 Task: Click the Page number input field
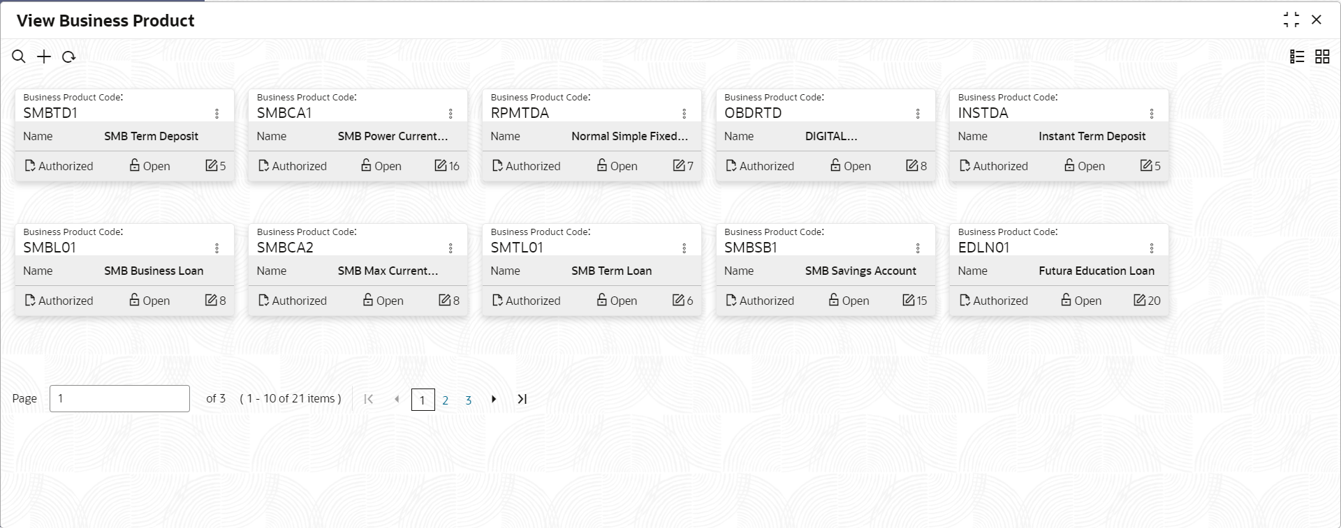[x=119, y=398]
